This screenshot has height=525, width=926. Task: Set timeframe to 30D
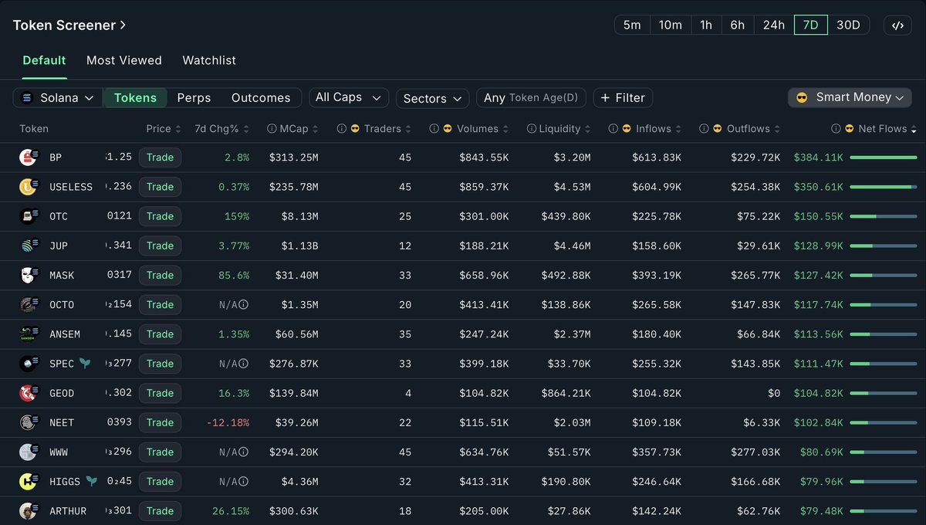pyautogui.click(x=848, y=25)
